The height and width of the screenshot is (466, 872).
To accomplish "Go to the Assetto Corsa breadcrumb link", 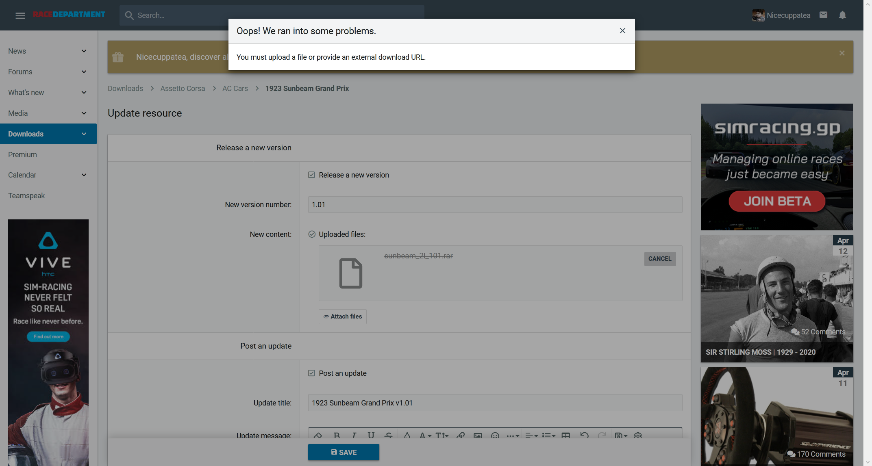I will [x=183, y=89].
